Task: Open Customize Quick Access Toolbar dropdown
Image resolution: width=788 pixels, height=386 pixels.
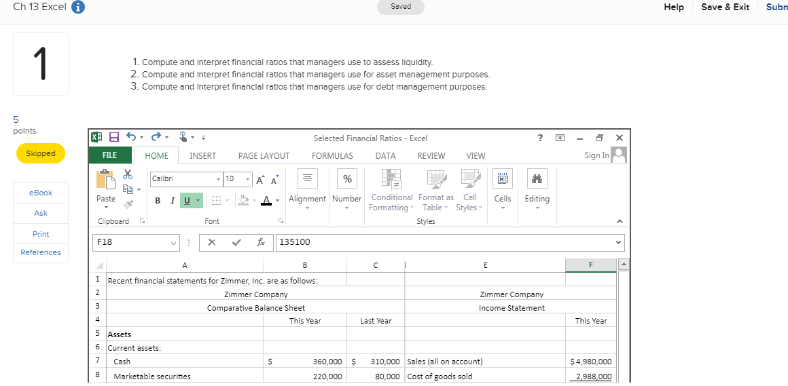Action: coord(204,138)
